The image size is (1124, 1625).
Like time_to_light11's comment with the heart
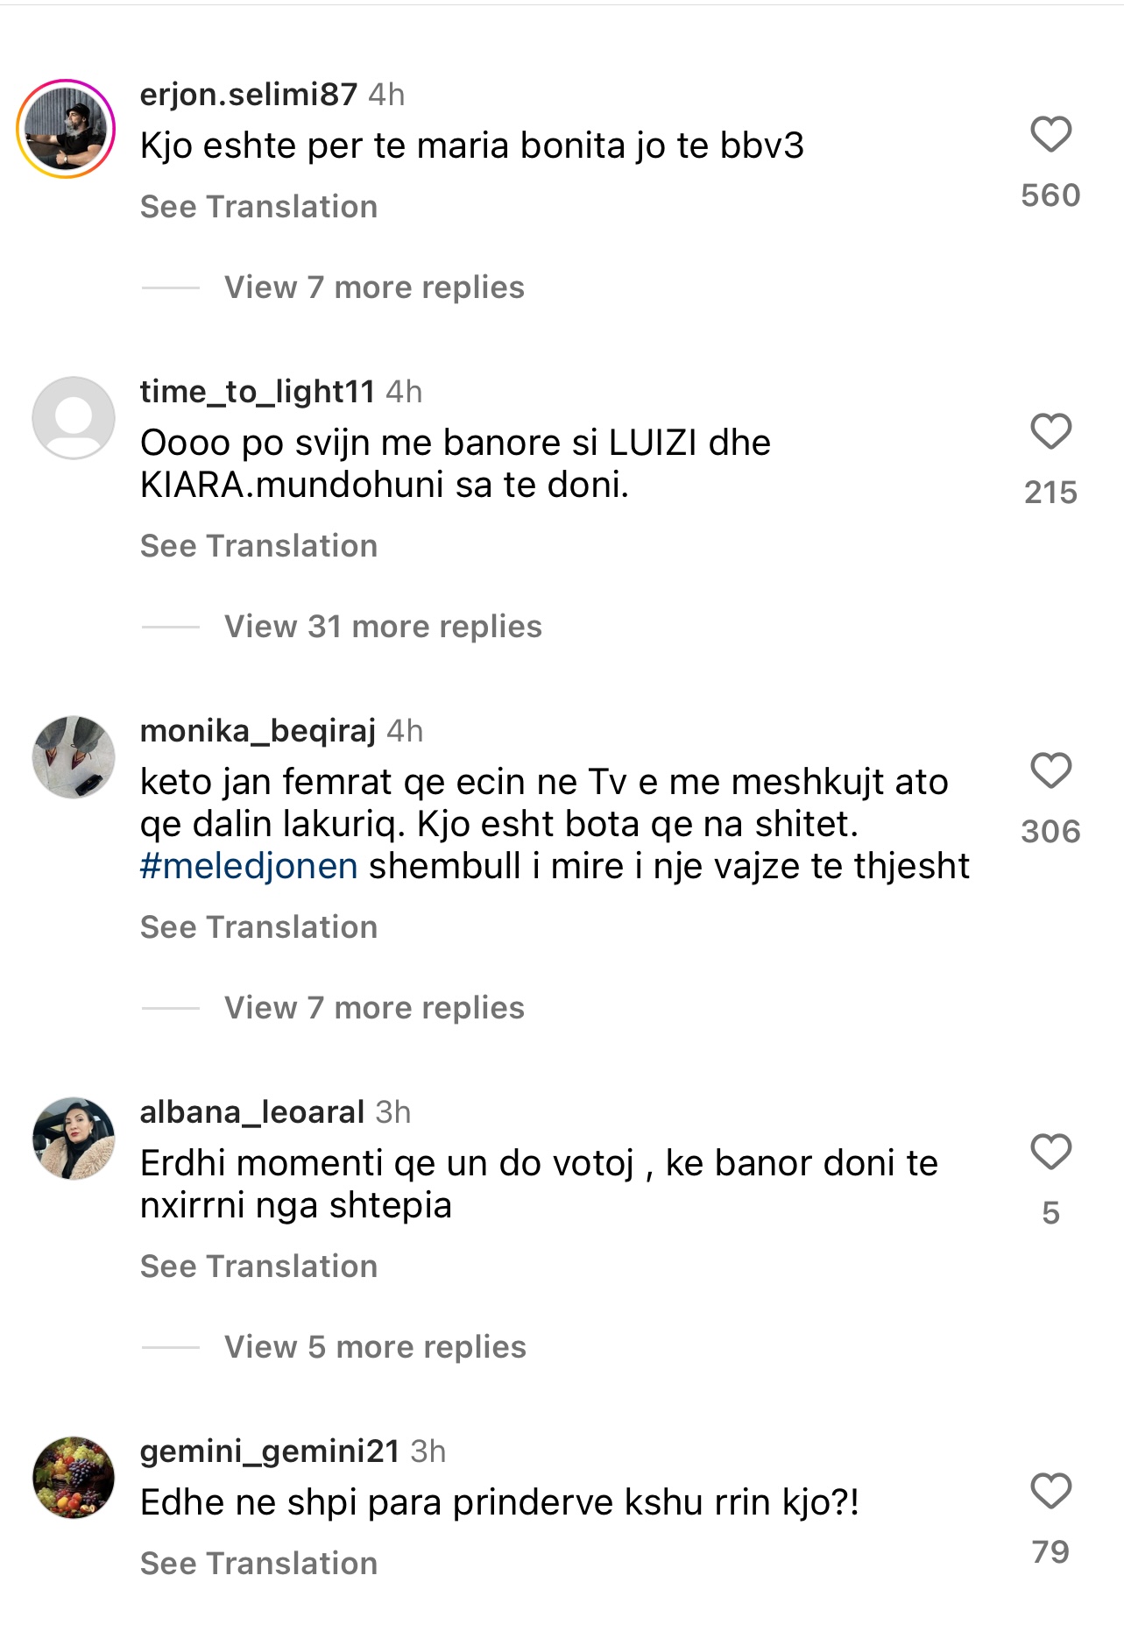(1050, 432)
